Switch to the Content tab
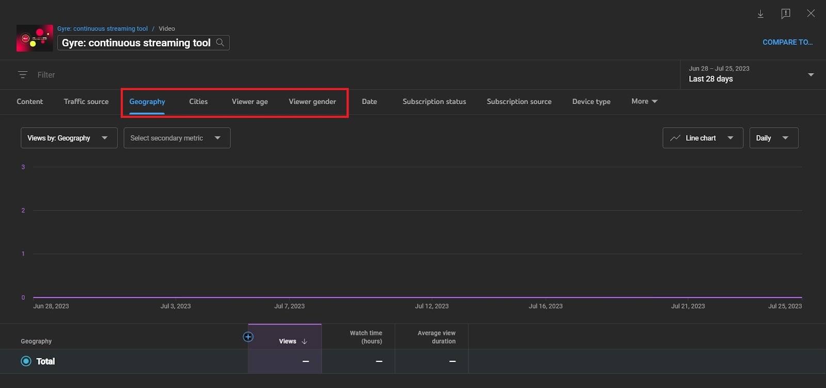The height and width of the screenshot is (388, 826). tap(30, 102)
